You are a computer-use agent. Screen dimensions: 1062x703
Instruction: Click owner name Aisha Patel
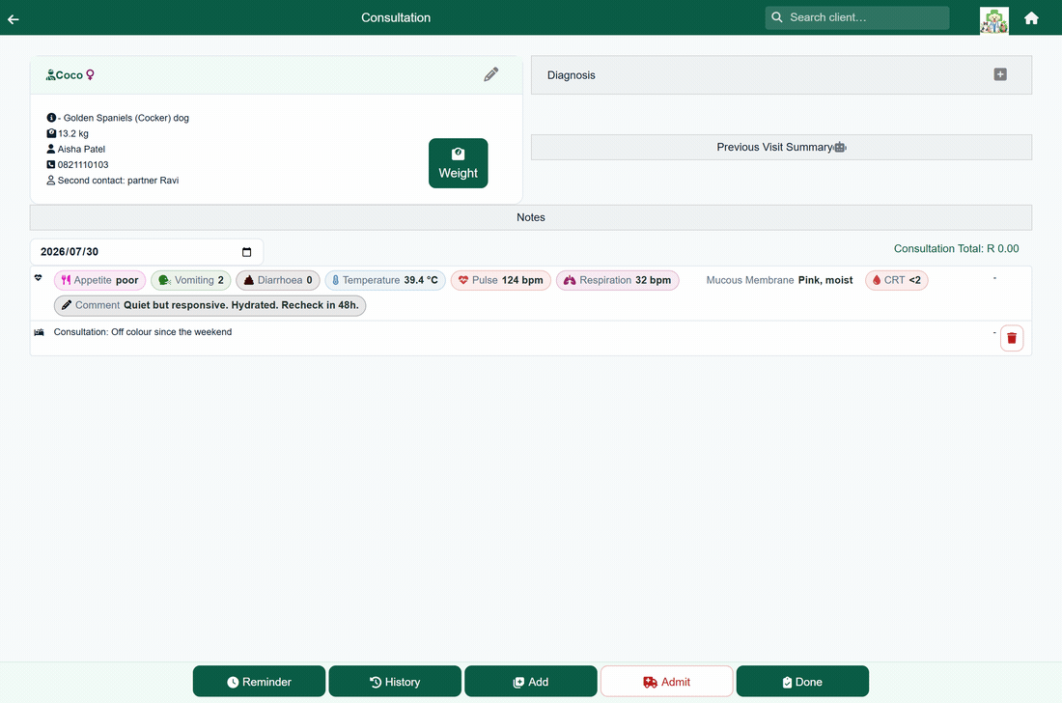tap(81, 149)
